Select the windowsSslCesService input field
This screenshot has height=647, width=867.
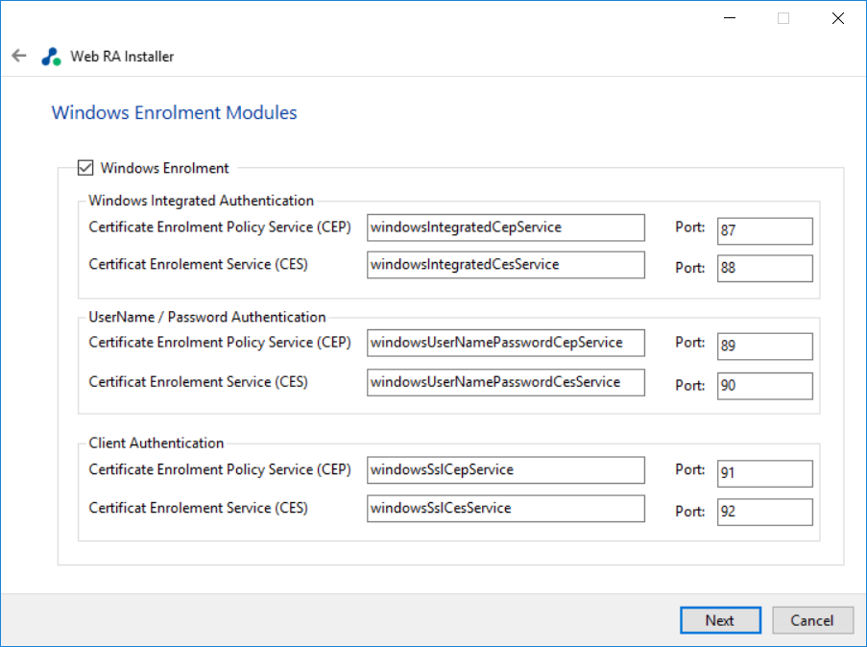tap(505, 509)
